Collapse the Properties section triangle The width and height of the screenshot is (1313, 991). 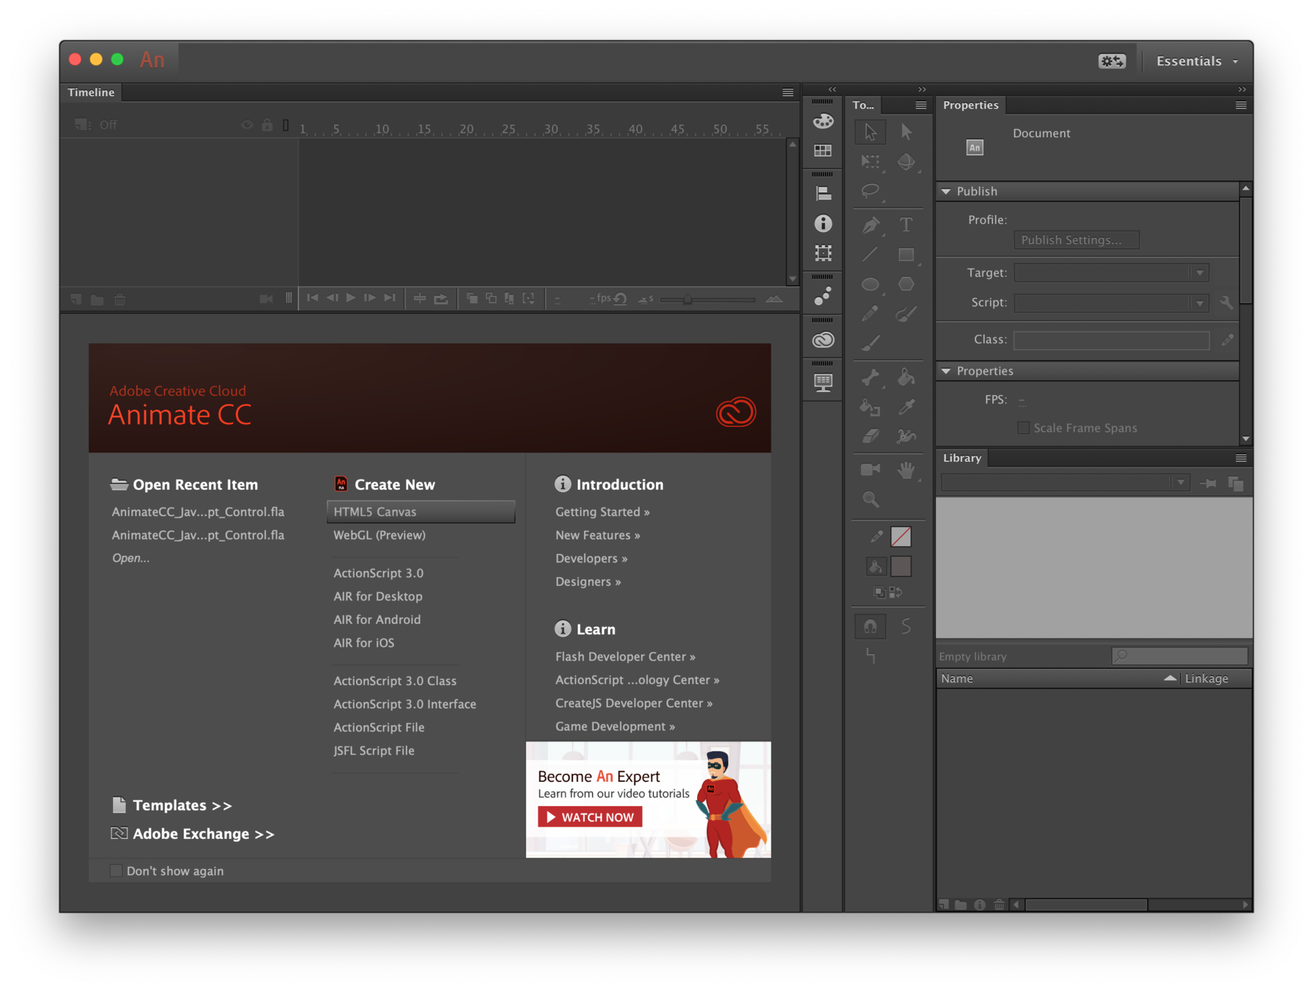947,371
